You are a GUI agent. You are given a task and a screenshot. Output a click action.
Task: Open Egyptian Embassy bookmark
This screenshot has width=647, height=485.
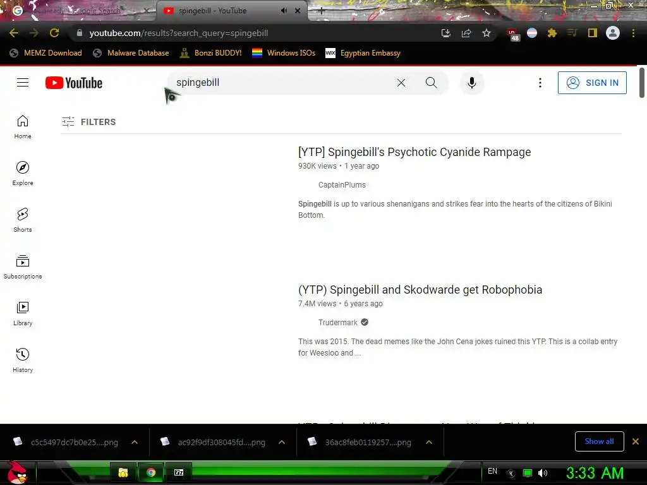pos(363,53)
